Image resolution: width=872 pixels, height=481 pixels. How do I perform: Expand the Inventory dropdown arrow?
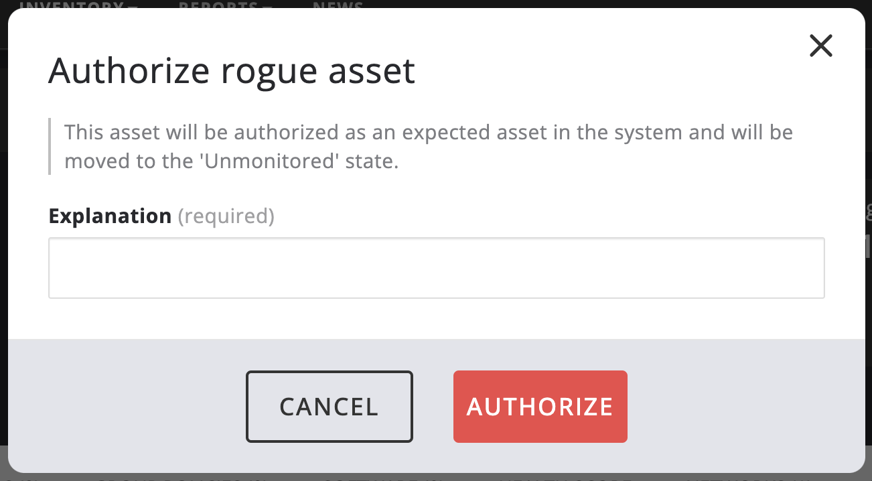coord(134,5)
